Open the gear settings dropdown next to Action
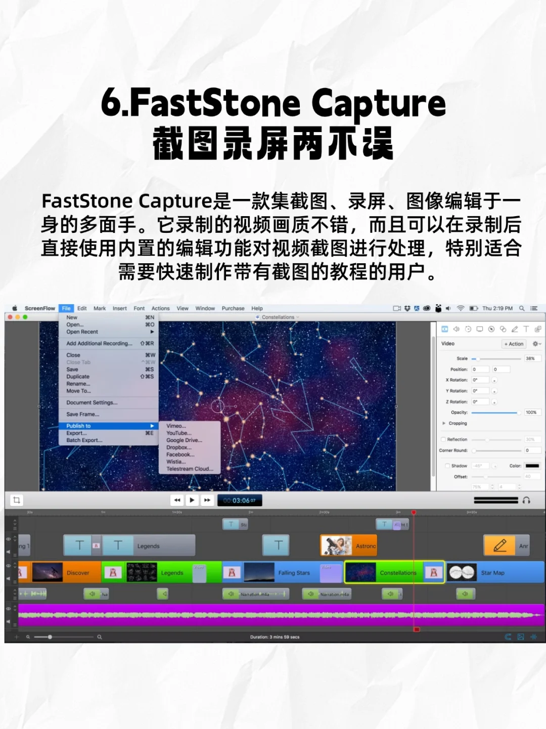The image size is (546, 729). [536, 344]
